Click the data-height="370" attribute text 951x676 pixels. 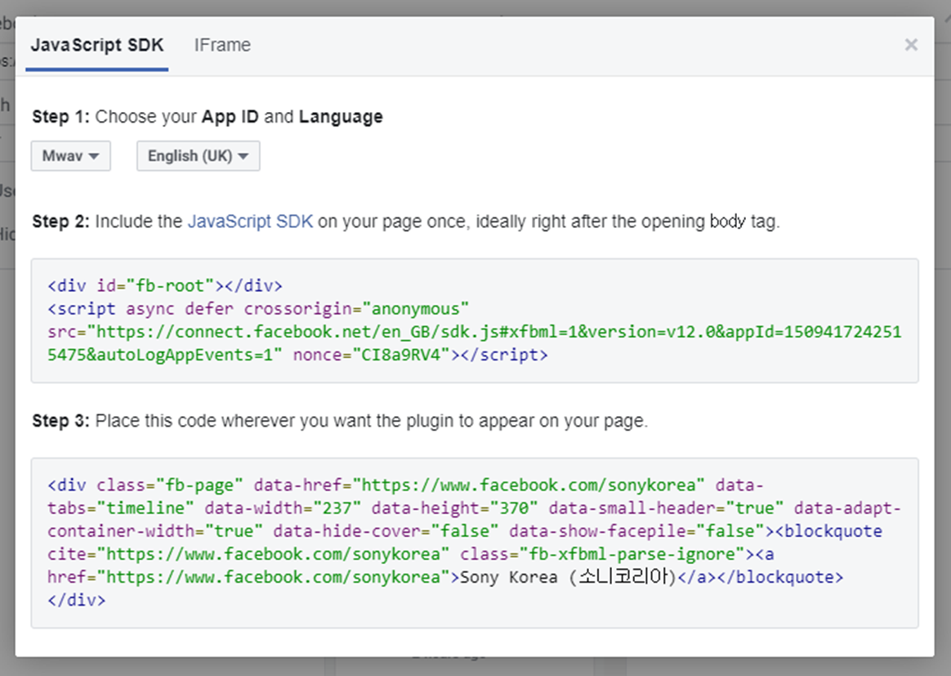[455, 508]
